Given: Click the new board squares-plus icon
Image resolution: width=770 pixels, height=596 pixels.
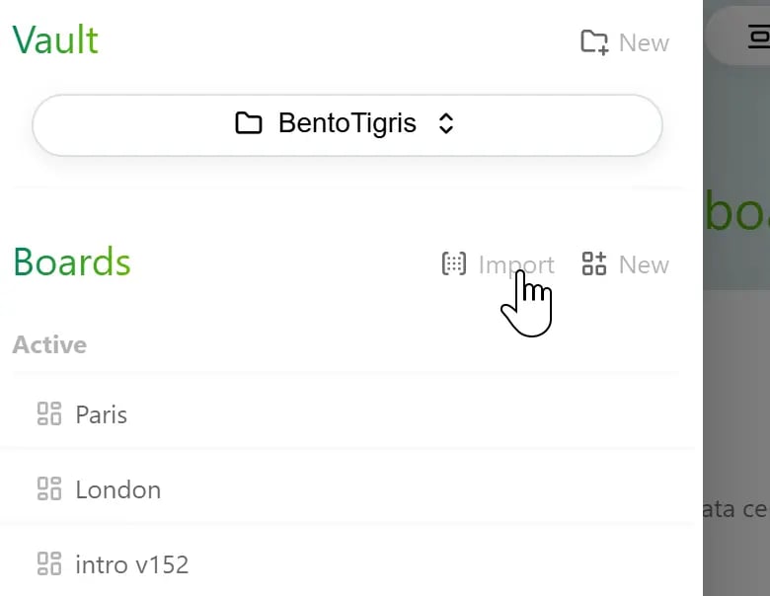Looking at the screenshot, I should click(x=593, y=263).
